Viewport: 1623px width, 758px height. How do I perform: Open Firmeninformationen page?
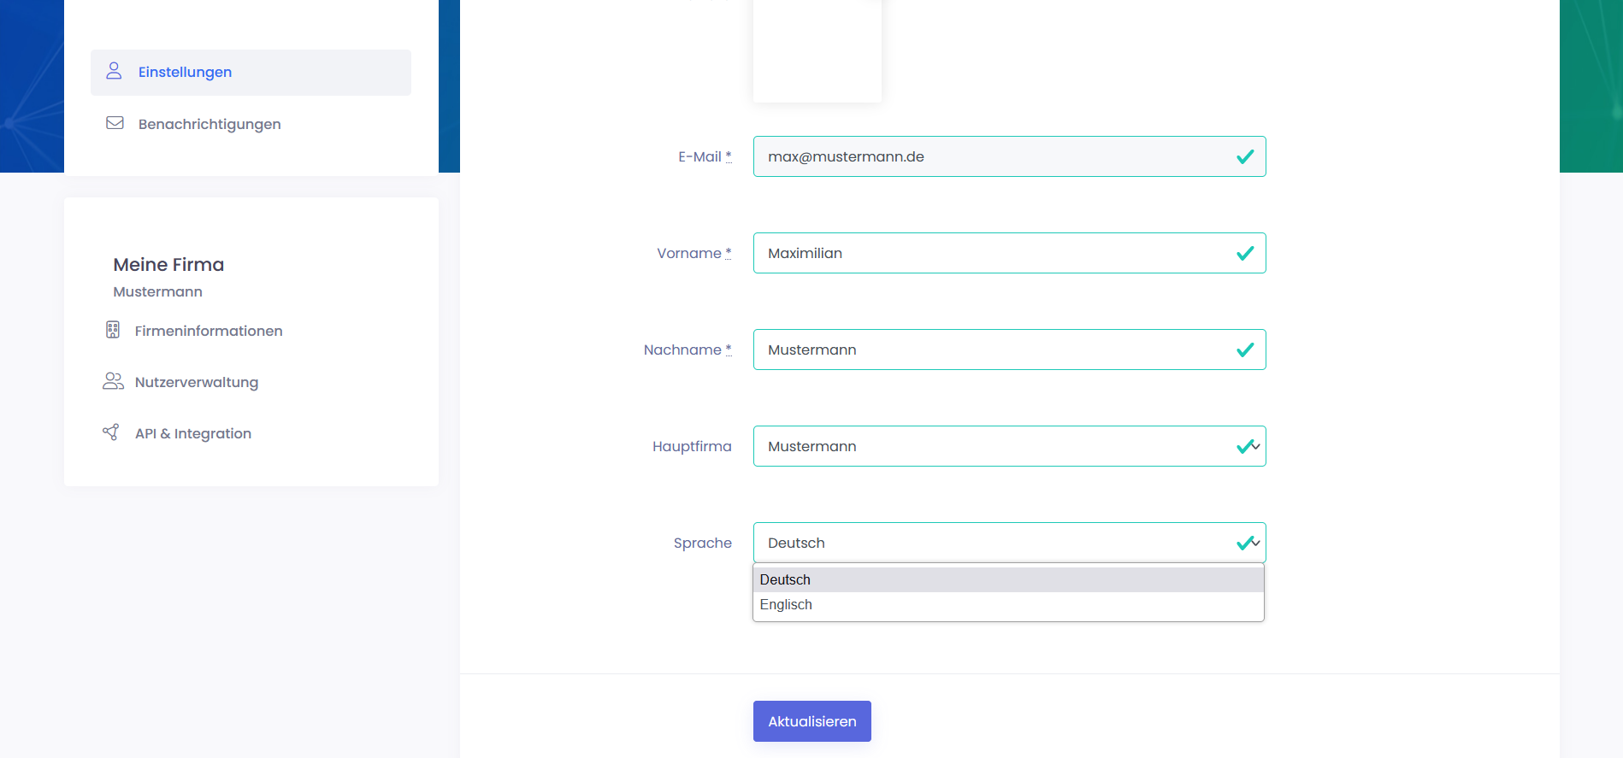209,331
